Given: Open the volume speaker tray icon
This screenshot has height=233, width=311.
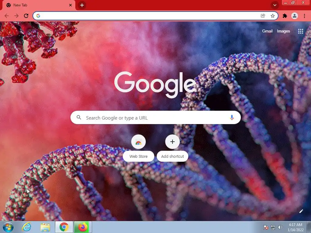Looking at the screenshot, I should (280, 227).
